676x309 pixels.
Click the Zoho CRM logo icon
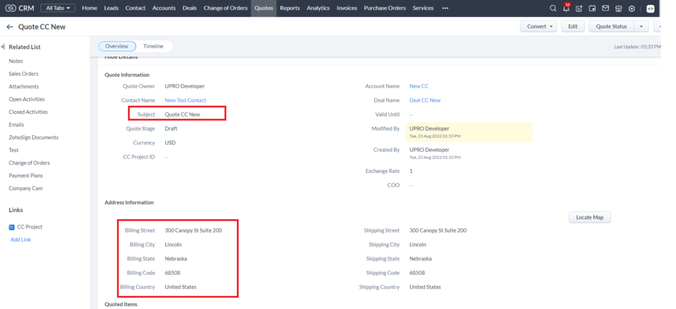pos(11,8)
